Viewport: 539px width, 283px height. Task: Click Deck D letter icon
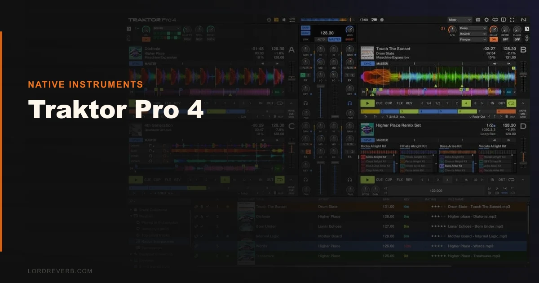coord(523,126)
